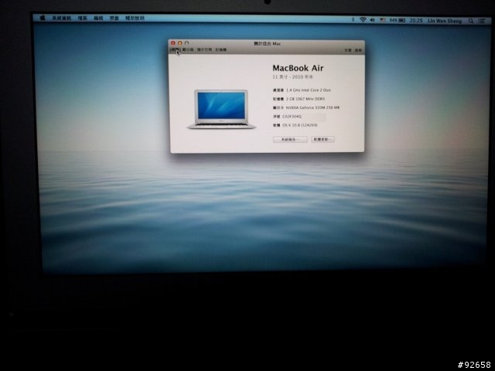The height and width of the screenshot is (371, 495).
Task: Click the 1.4 GHz Intel Core 2 Duo text
Action: (309, 90)
